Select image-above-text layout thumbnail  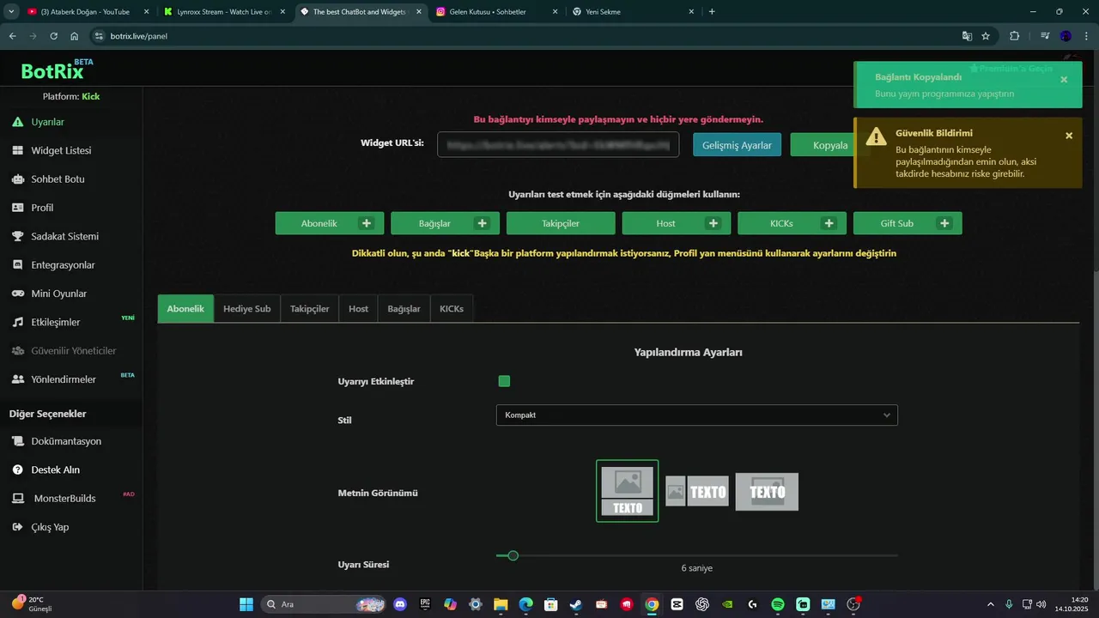628,491
